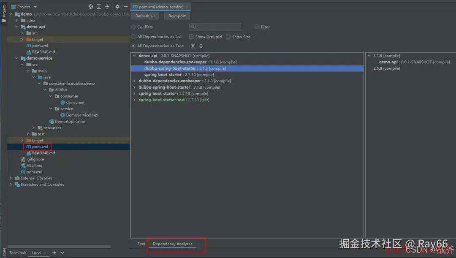Click External Libraries icon
The image size is (456, 258).
coord(17,178)
